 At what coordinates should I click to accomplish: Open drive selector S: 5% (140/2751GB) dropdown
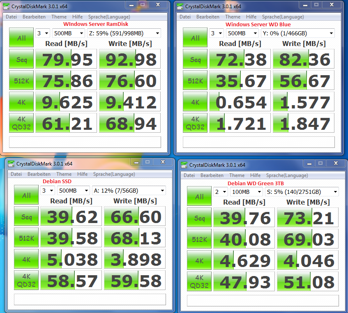[302, 192]
